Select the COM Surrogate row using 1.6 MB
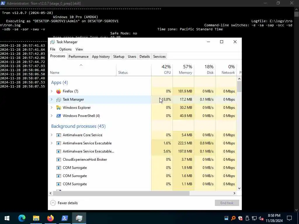 (x=142, y=176)
